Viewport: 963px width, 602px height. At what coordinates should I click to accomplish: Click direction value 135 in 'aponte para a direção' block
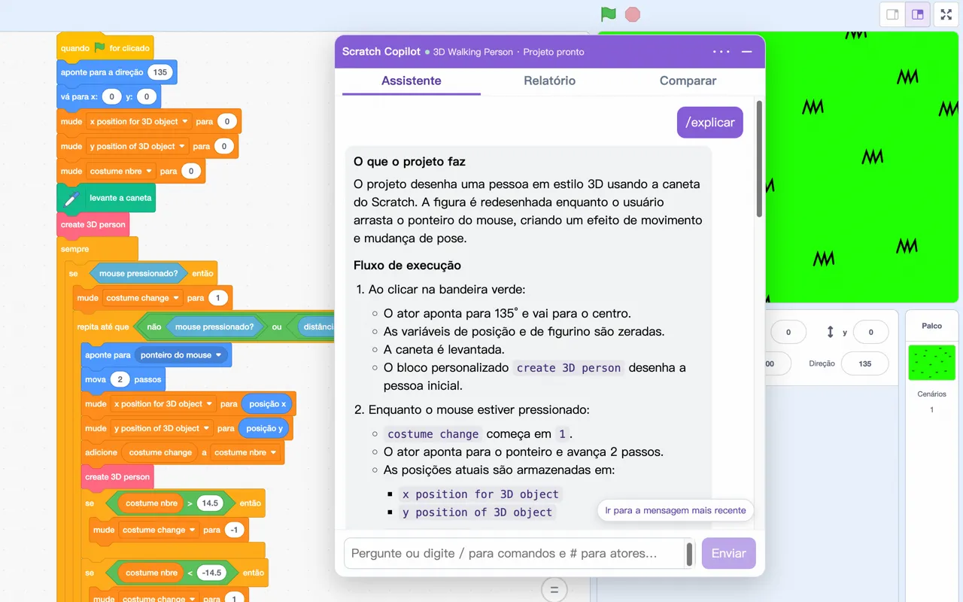[159, 72]
